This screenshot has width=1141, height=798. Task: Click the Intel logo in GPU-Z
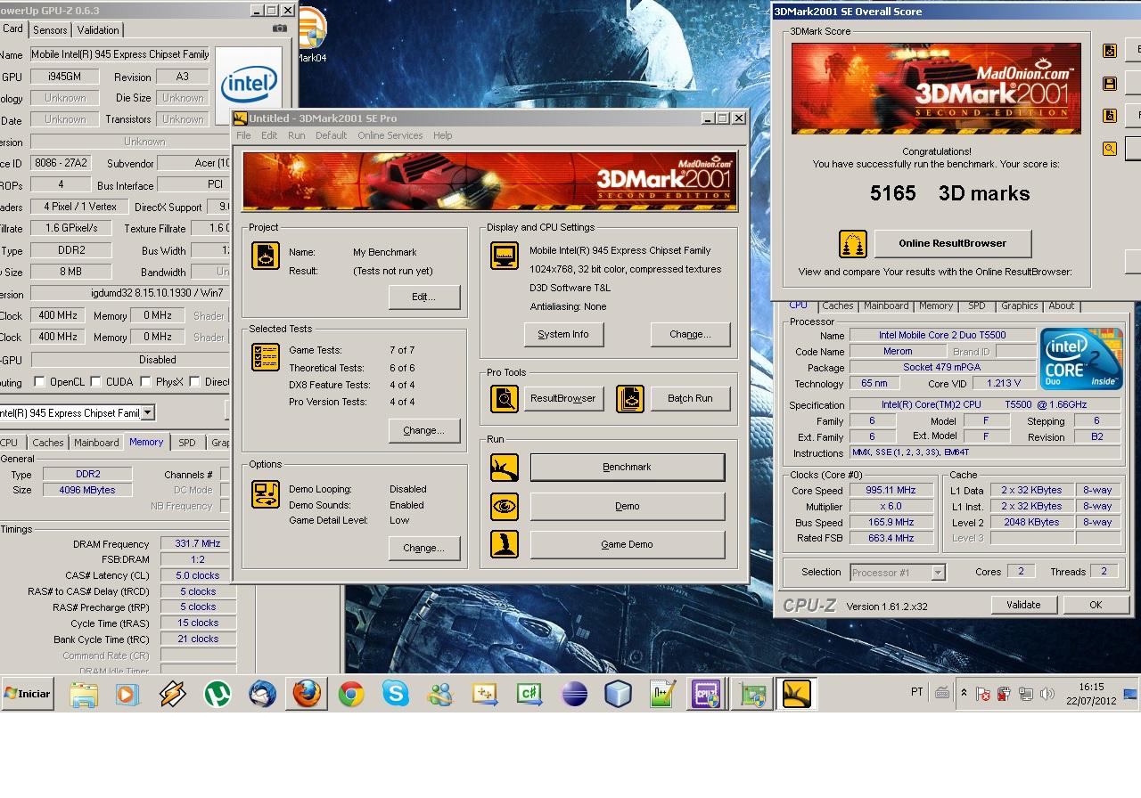pos(249,85)
